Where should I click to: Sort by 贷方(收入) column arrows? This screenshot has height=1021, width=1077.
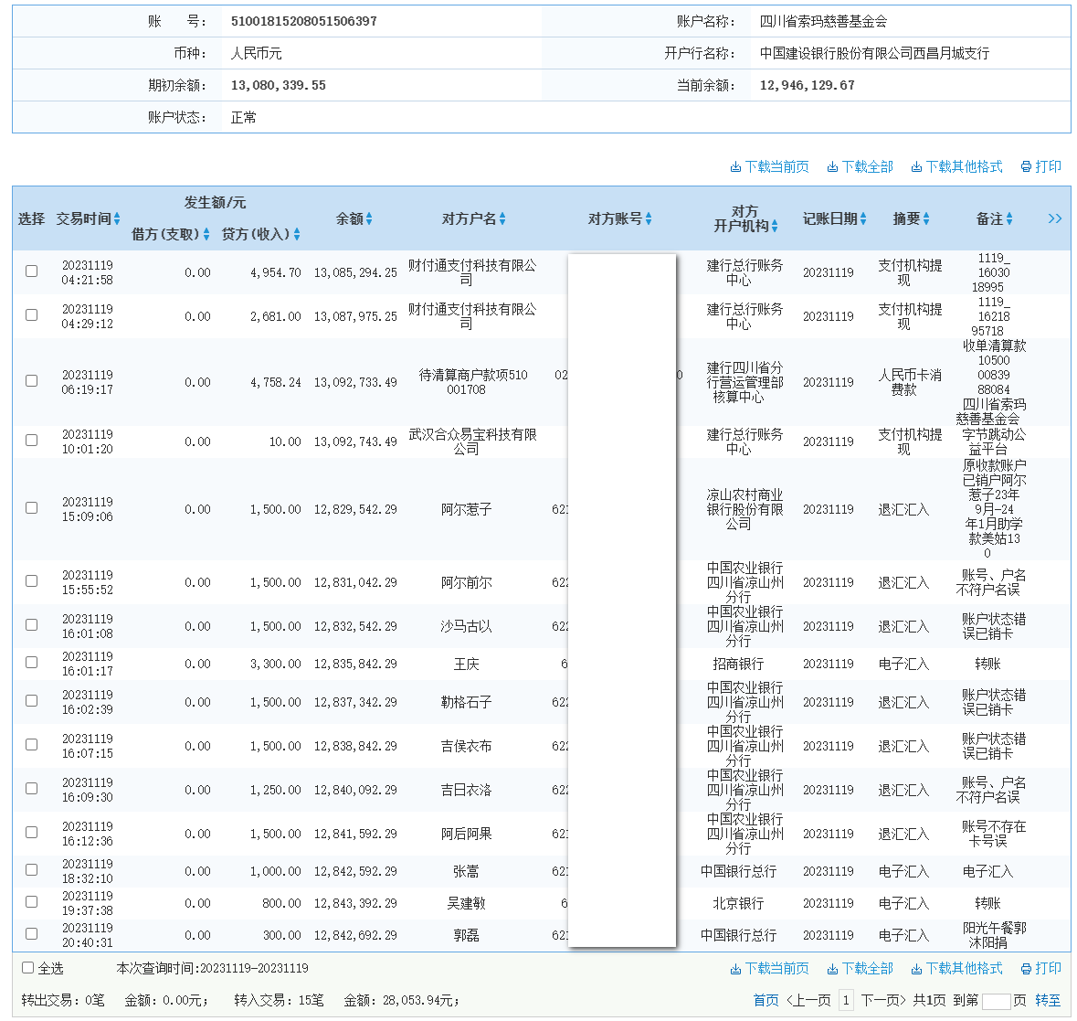coord(297,234)
